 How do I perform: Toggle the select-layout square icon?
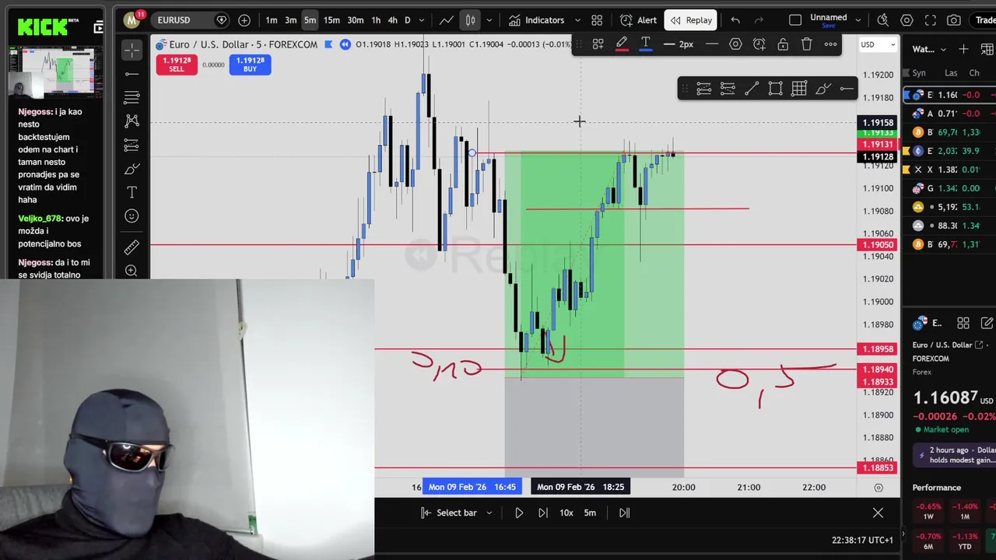794,20
